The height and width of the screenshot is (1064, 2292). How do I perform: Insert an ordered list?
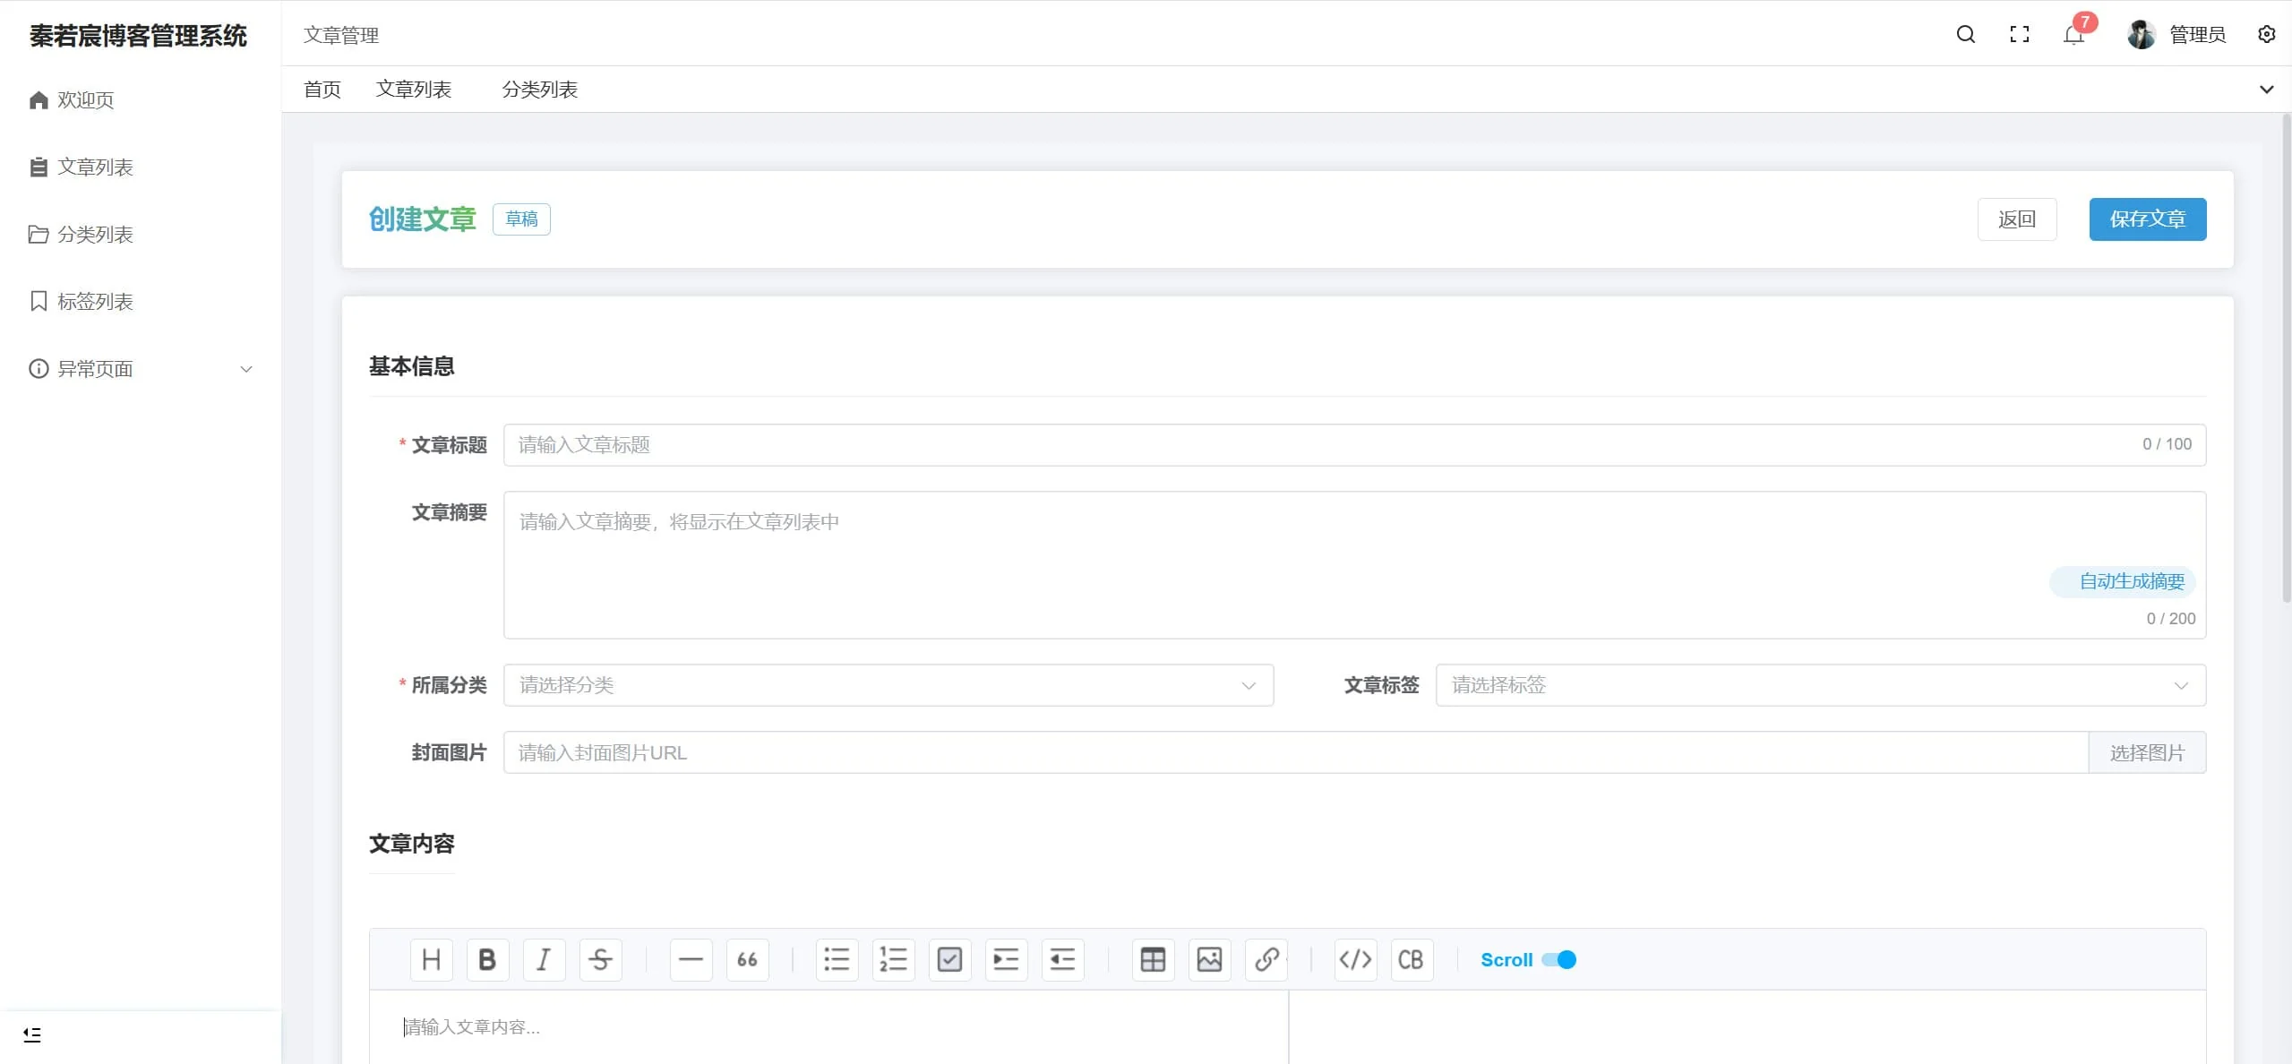point(893,959)
